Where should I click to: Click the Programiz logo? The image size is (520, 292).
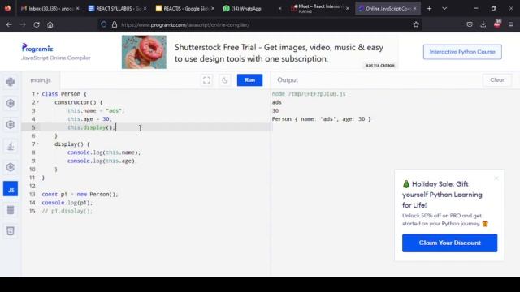pyautogui.click(x=37, y=49)
